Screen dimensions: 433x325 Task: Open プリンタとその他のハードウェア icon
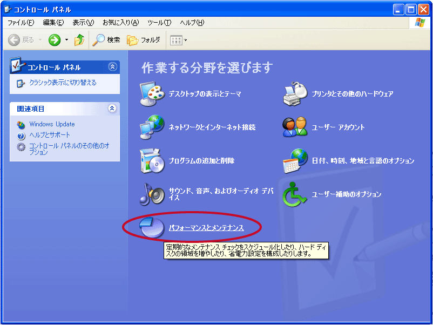pos(295,94)
